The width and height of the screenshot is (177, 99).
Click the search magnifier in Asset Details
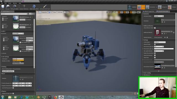pos(28,14)
